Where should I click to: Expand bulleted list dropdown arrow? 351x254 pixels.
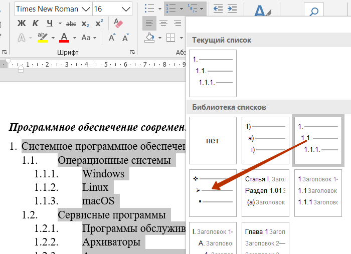[x=160, y=9]
